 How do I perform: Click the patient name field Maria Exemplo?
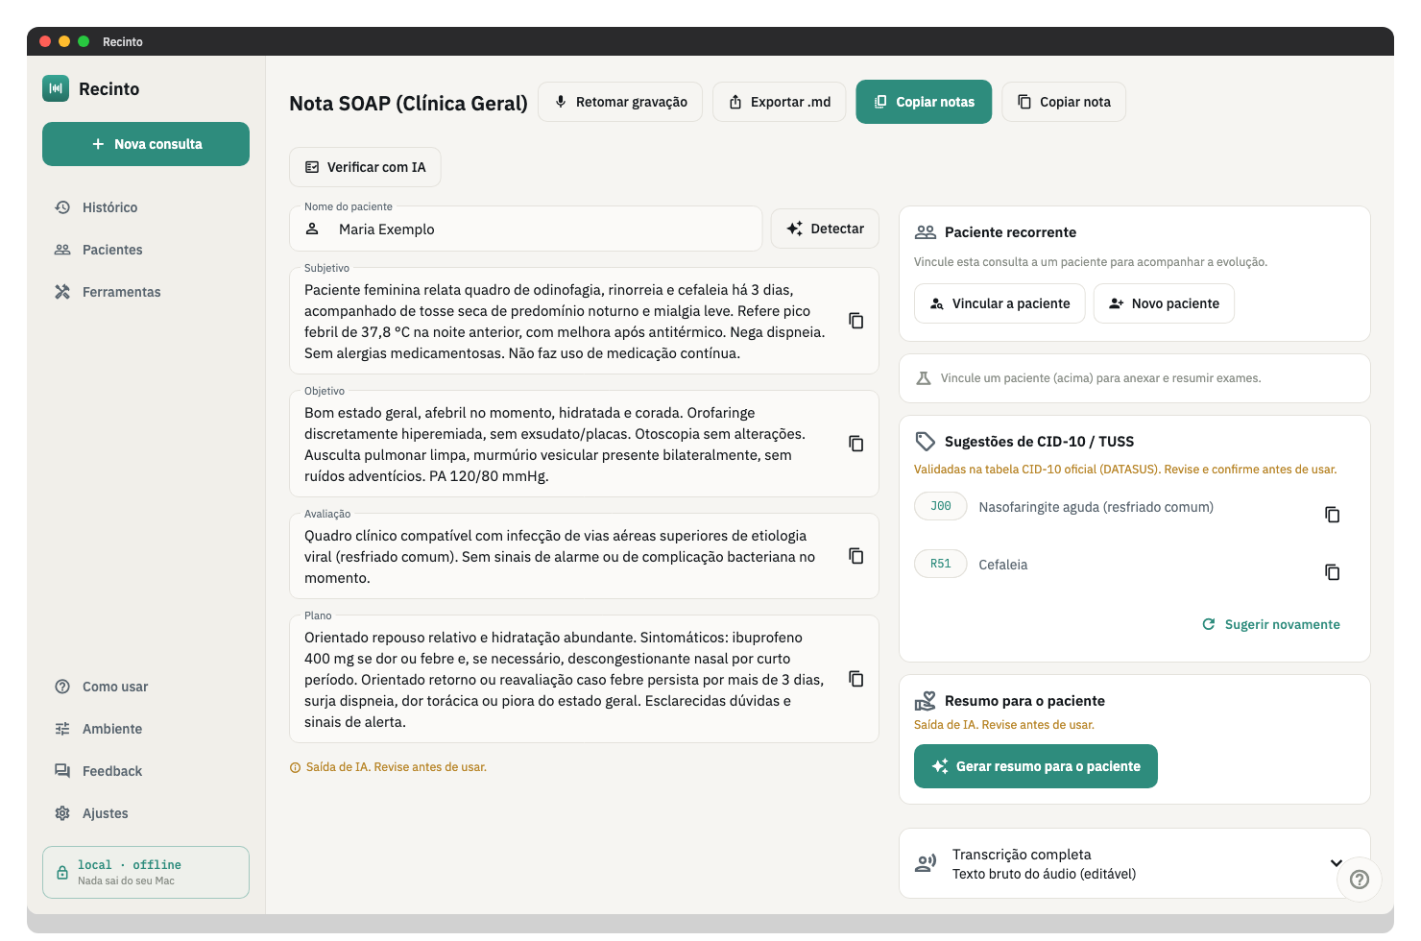(x=526, y=229)
